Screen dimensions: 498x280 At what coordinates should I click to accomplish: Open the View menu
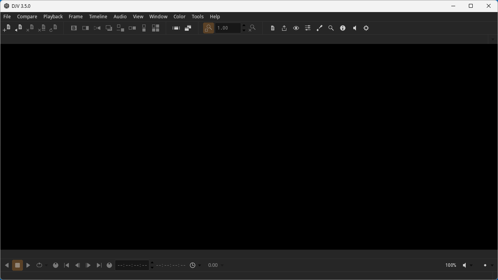pyautogui.click(x=138, y=17)
